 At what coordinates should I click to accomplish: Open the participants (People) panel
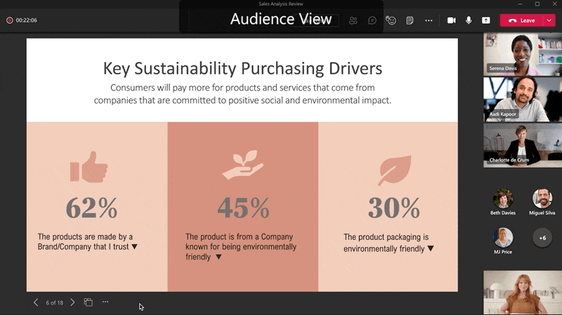(353, 20)
